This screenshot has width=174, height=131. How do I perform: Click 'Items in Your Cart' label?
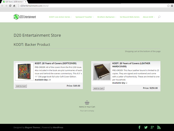pyautogui.click(x=87, y=107)
